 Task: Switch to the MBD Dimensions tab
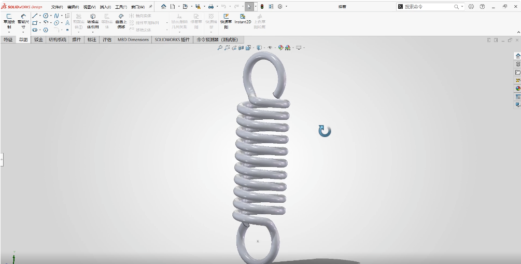click(x=133, y=39)
